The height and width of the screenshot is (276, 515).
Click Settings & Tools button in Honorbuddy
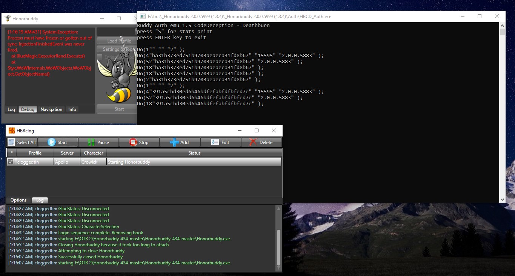117,49
